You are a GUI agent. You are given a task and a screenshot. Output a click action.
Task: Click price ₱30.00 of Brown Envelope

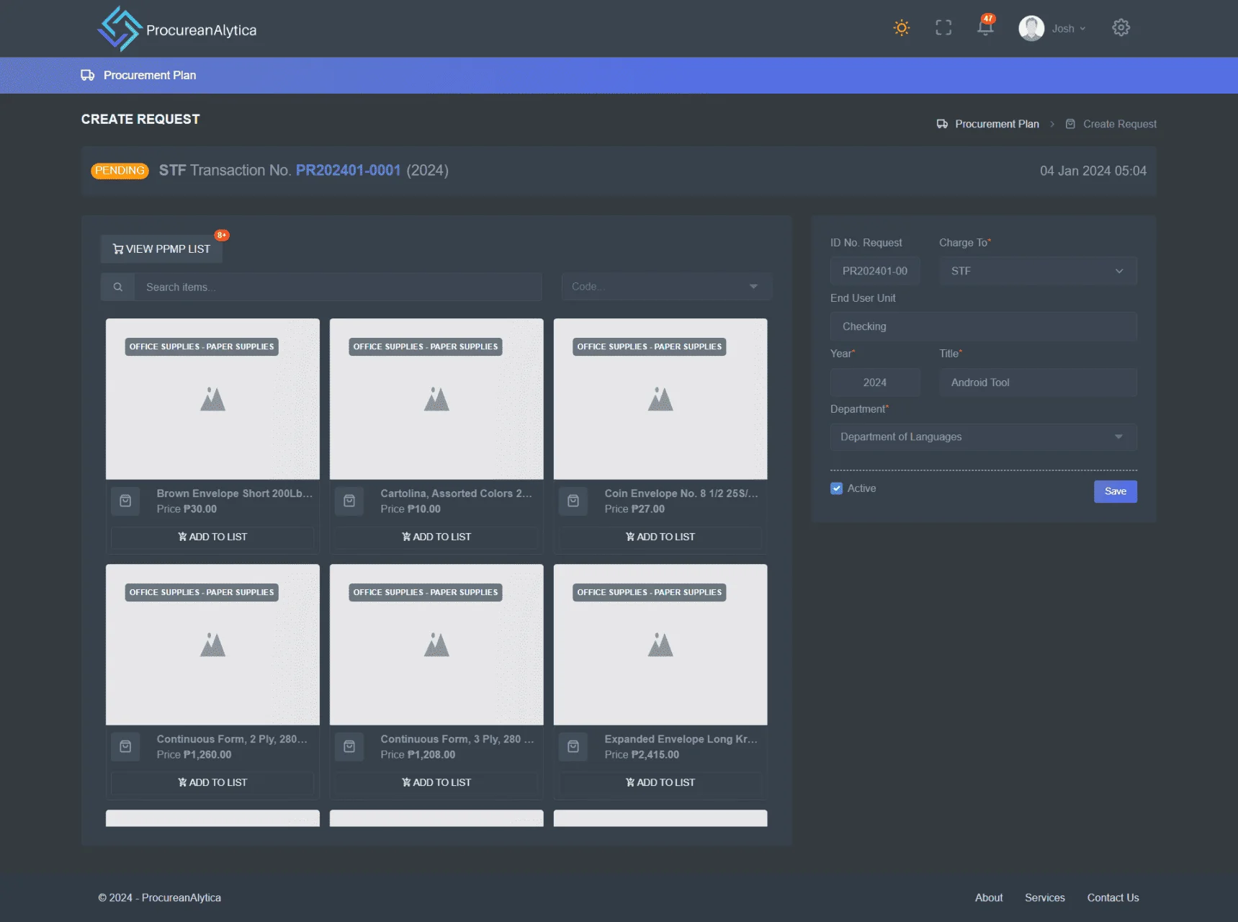click(x=200, y=509)
